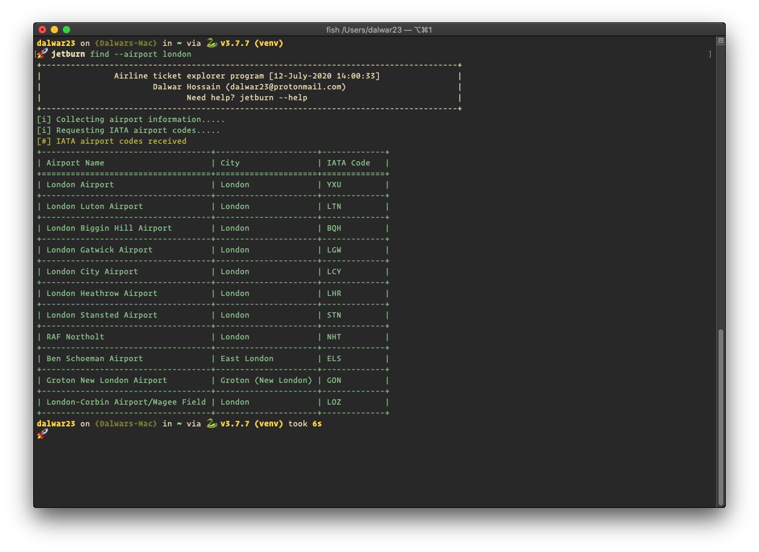Viewport: 759px width, 552px height.
Task: Click 'dalwar23' username in the bottom prompt
Action: pyautogui.click(x=56, y=423)
